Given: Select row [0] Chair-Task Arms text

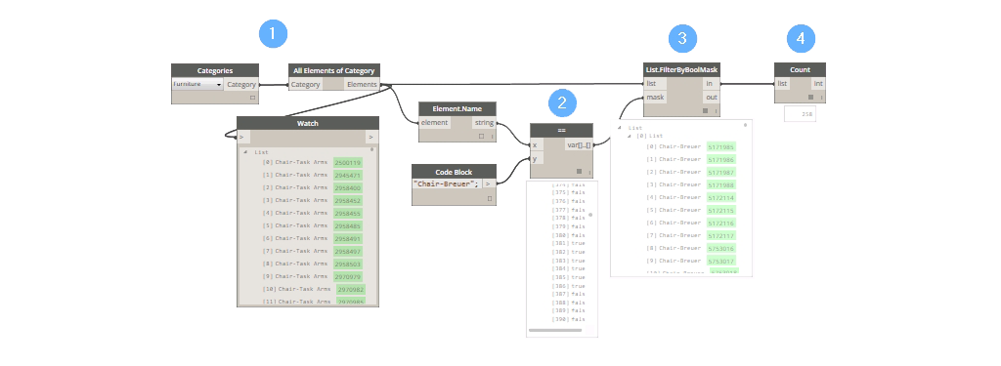Looking at the screenshot, I should click(x=295, y=163).
